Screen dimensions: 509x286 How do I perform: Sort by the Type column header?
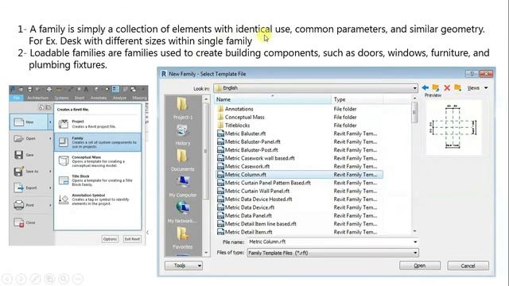[357, 99]
